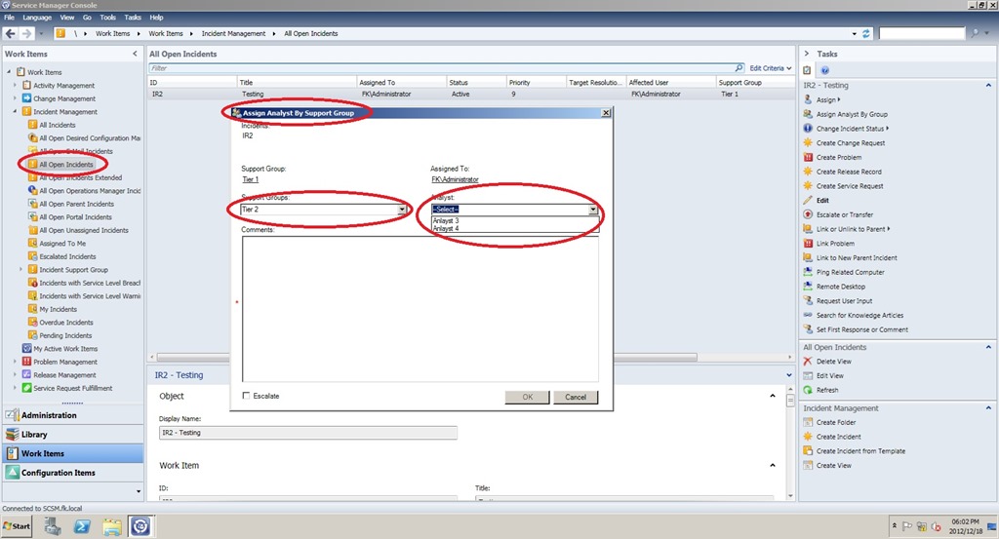Open the Tools menu
This screenshot has width=999, height=539.
[107, 18]
